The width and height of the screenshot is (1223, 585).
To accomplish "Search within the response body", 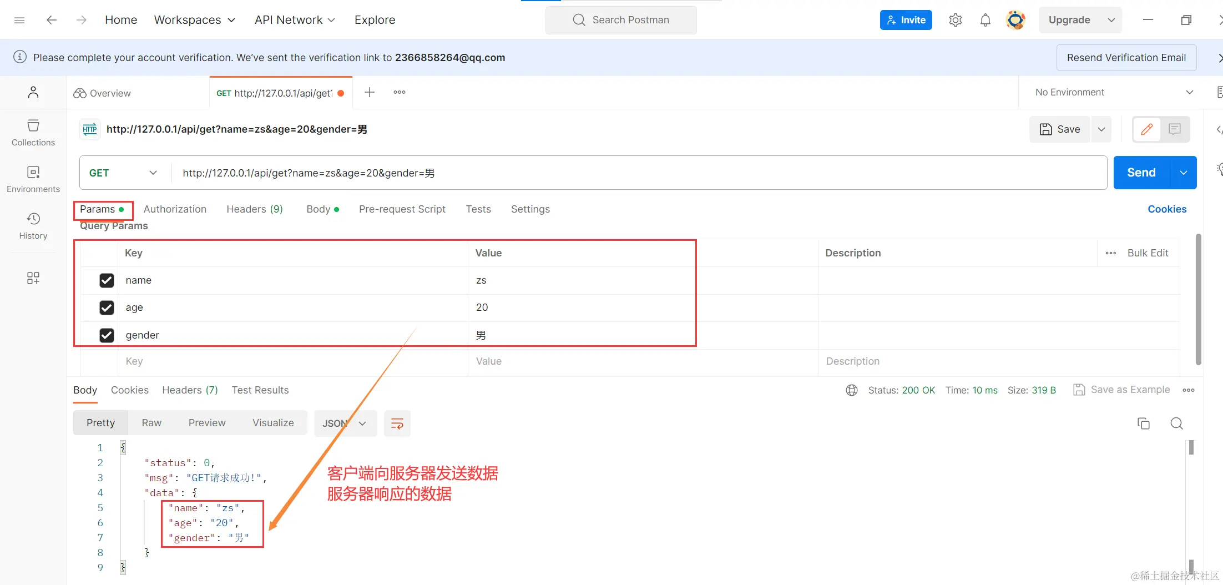I will [1176, 423].
